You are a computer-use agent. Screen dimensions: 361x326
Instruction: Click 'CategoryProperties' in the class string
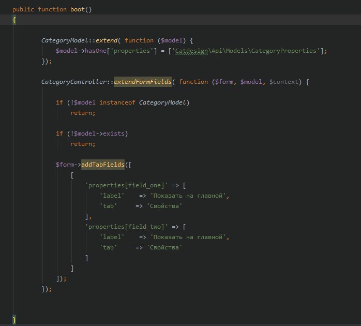pyautogui.click(x=283, y=51)
